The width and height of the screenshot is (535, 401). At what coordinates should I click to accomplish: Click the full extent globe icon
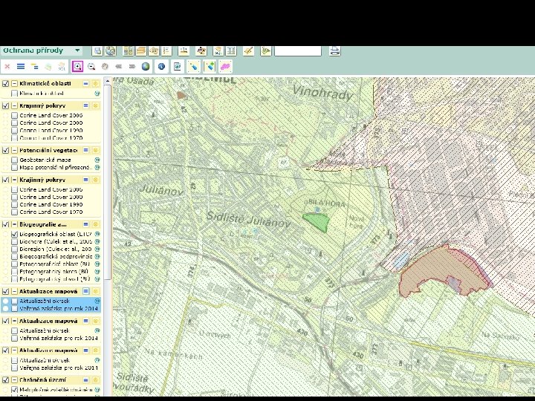(x=146, y=66)
